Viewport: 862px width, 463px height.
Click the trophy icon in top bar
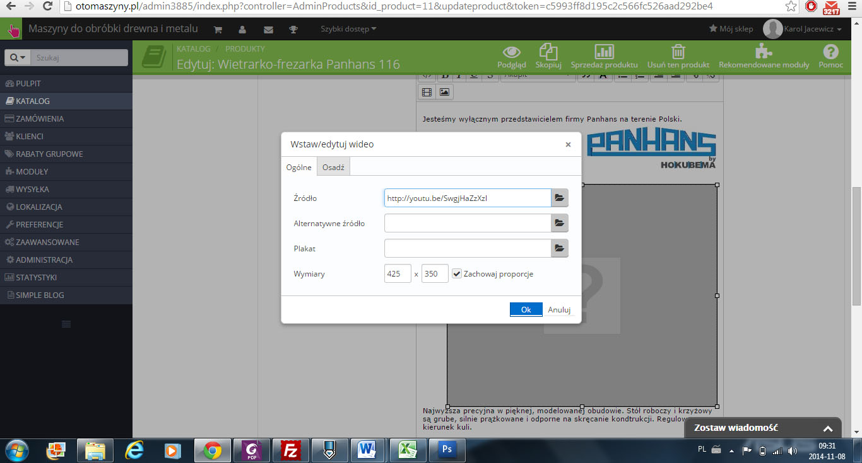[x=293, y=29]
